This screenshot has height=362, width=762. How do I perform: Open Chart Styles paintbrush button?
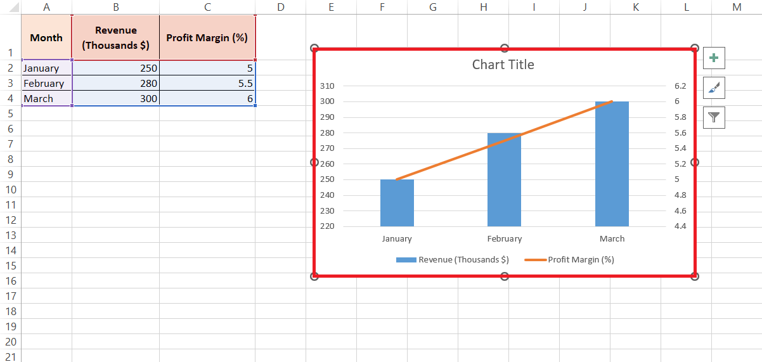coord(714,87)
